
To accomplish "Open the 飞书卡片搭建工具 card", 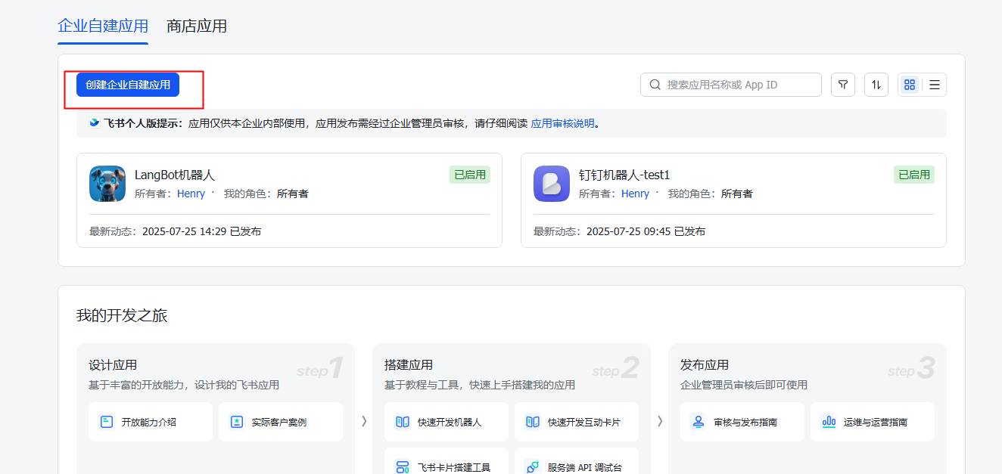I will [x=447, y=461].
